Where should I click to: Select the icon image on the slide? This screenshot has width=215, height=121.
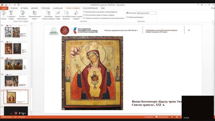point(92,73)
